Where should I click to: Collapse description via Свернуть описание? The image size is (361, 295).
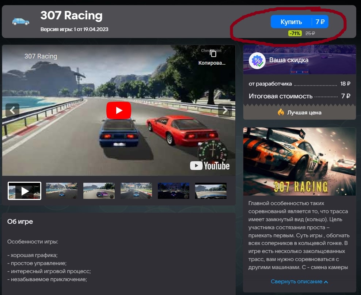tap(299, 281)
